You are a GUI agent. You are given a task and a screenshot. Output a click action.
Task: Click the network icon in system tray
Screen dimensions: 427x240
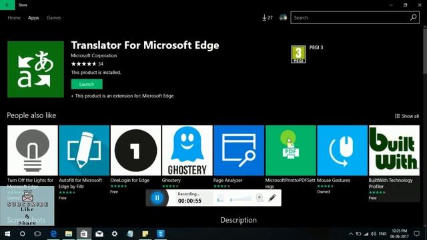(x=366, y=234)
